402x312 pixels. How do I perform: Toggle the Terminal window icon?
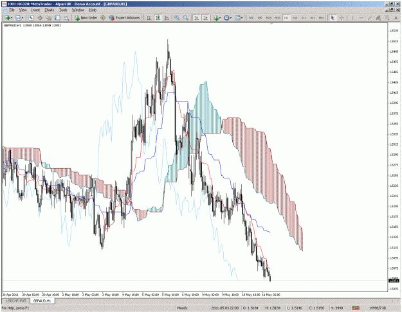pyautogui.click(x=57, y=18)
